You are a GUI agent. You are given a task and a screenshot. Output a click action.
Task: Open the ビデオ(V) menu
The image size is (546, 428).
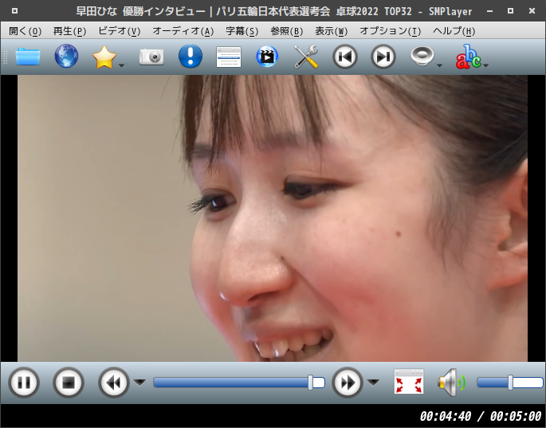coord(120,31)
